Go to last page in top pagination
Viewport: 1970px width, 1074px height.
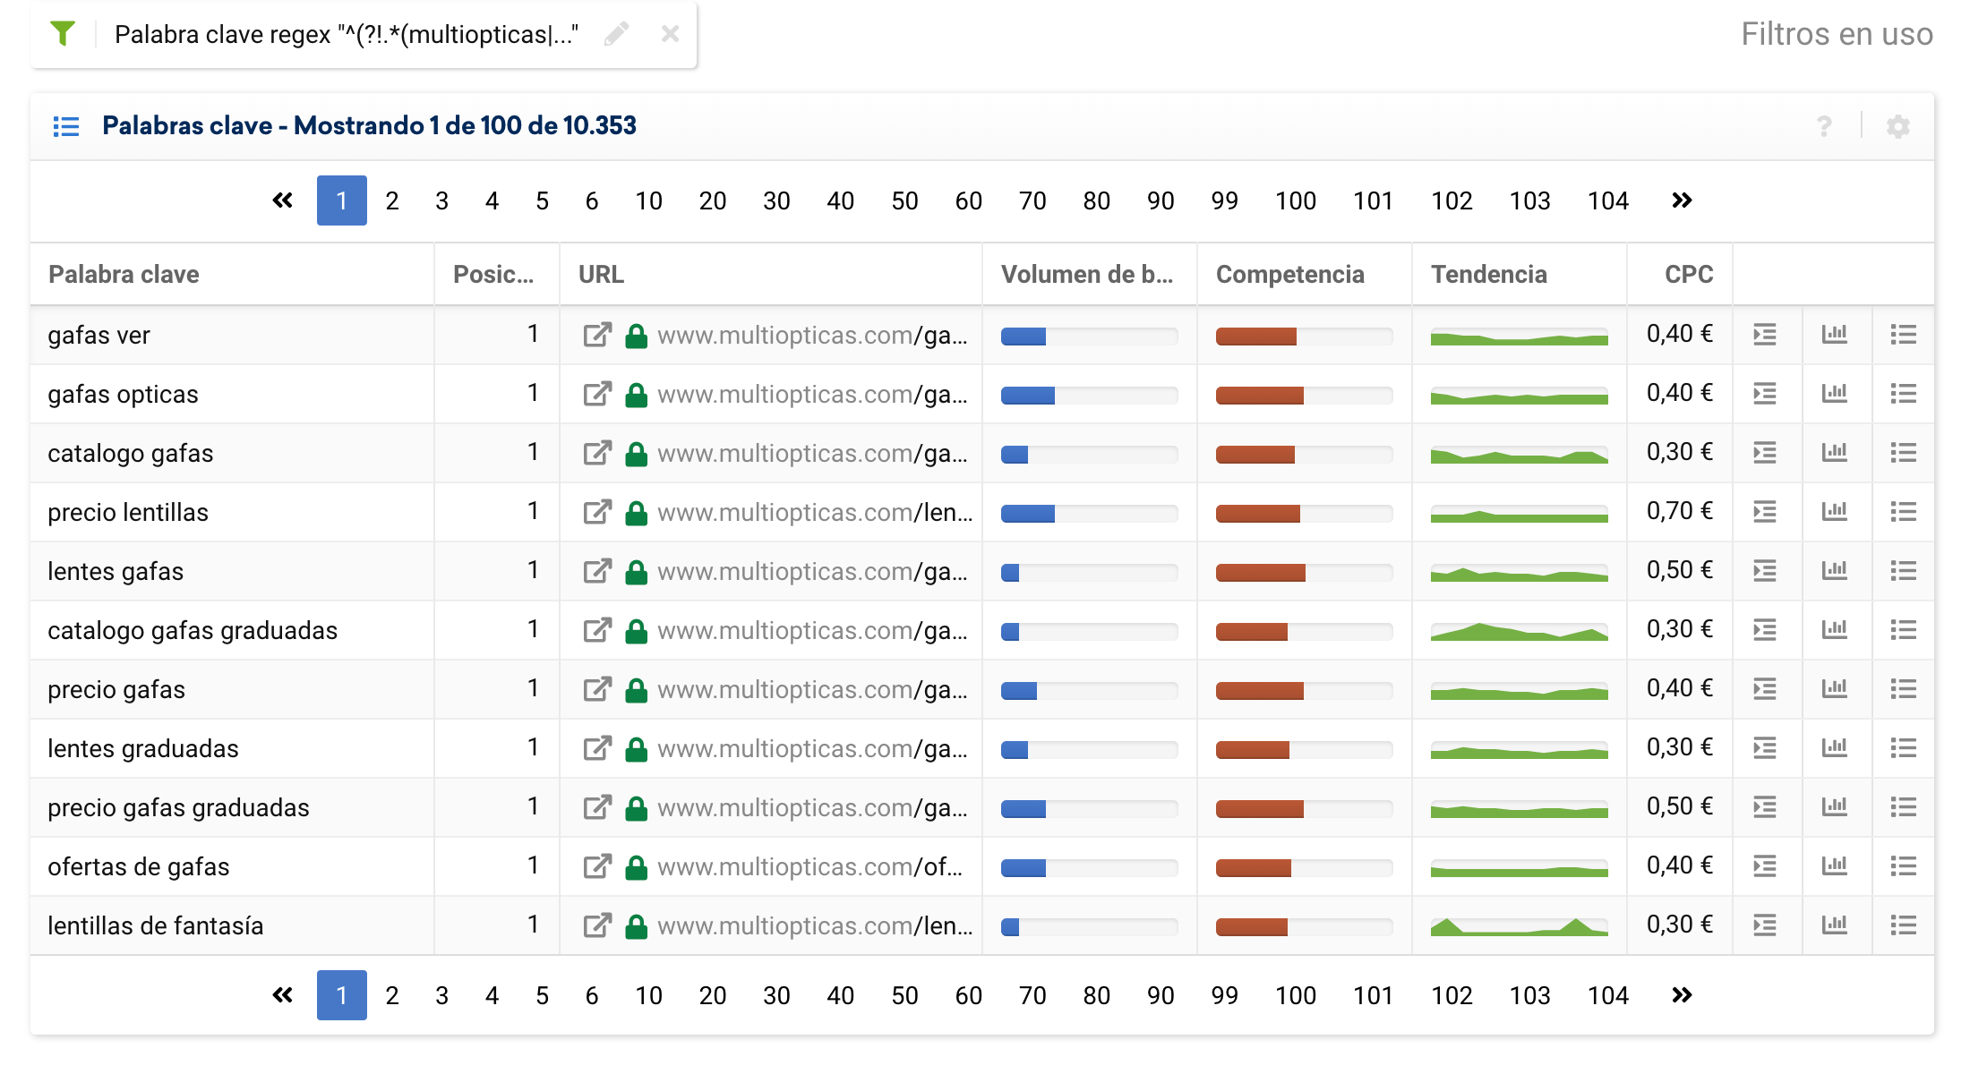click(x=1682, y=200)
